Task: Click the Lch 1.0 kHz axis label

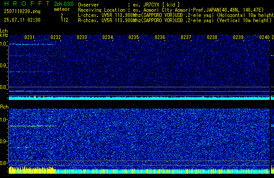Action: click(3, 44)
